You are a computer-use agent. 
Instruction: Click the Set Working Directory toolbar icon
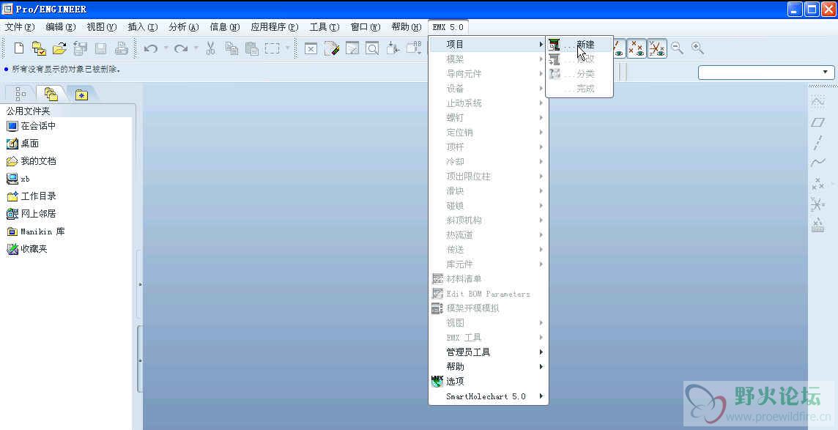coord(39,48)
